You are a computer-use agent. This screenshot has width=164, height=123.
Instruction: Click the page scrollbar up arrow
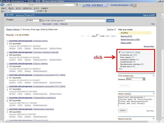[162, 16]
